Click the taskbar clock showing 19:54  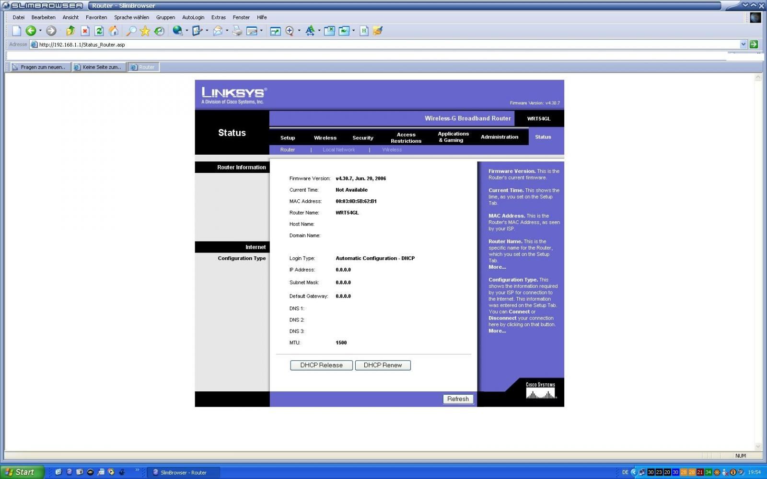(754, 472)
